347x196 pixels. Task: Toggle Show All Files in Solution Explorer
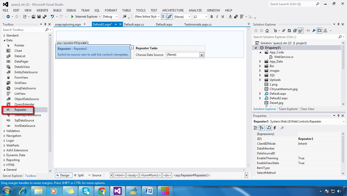click(301, 31)
